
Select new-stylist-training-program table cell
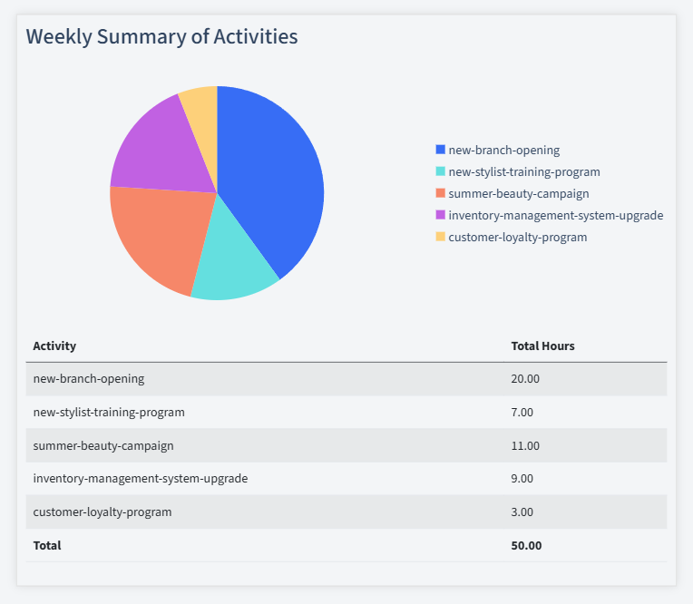tap(265, 413)
